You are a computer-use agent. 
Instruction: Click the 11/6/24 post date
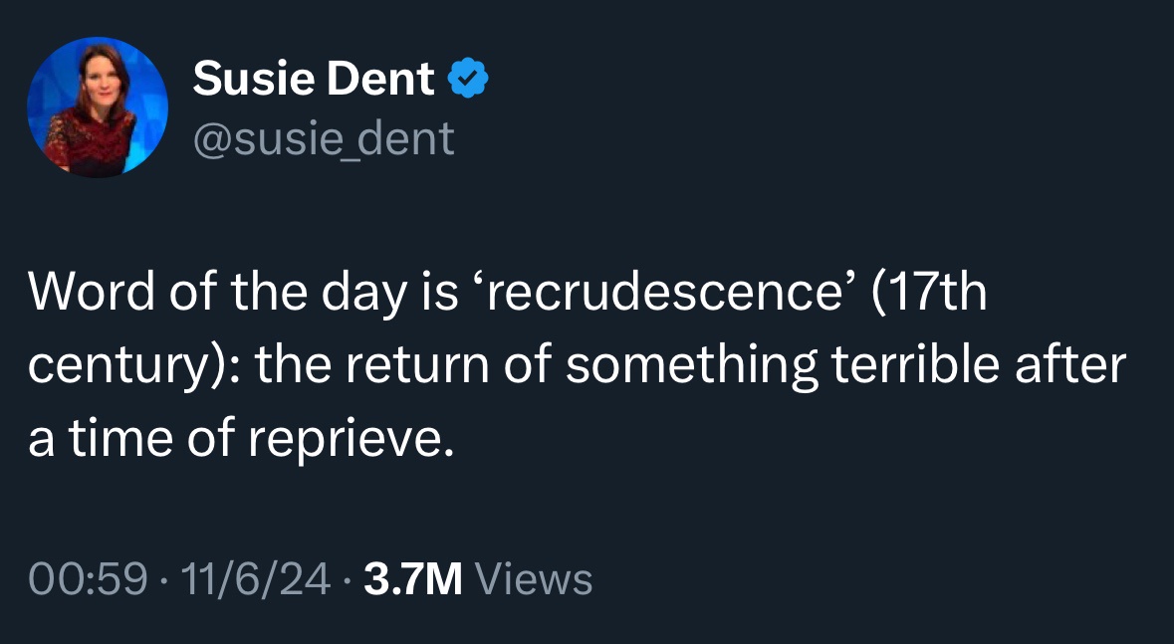tap(255, 579)
